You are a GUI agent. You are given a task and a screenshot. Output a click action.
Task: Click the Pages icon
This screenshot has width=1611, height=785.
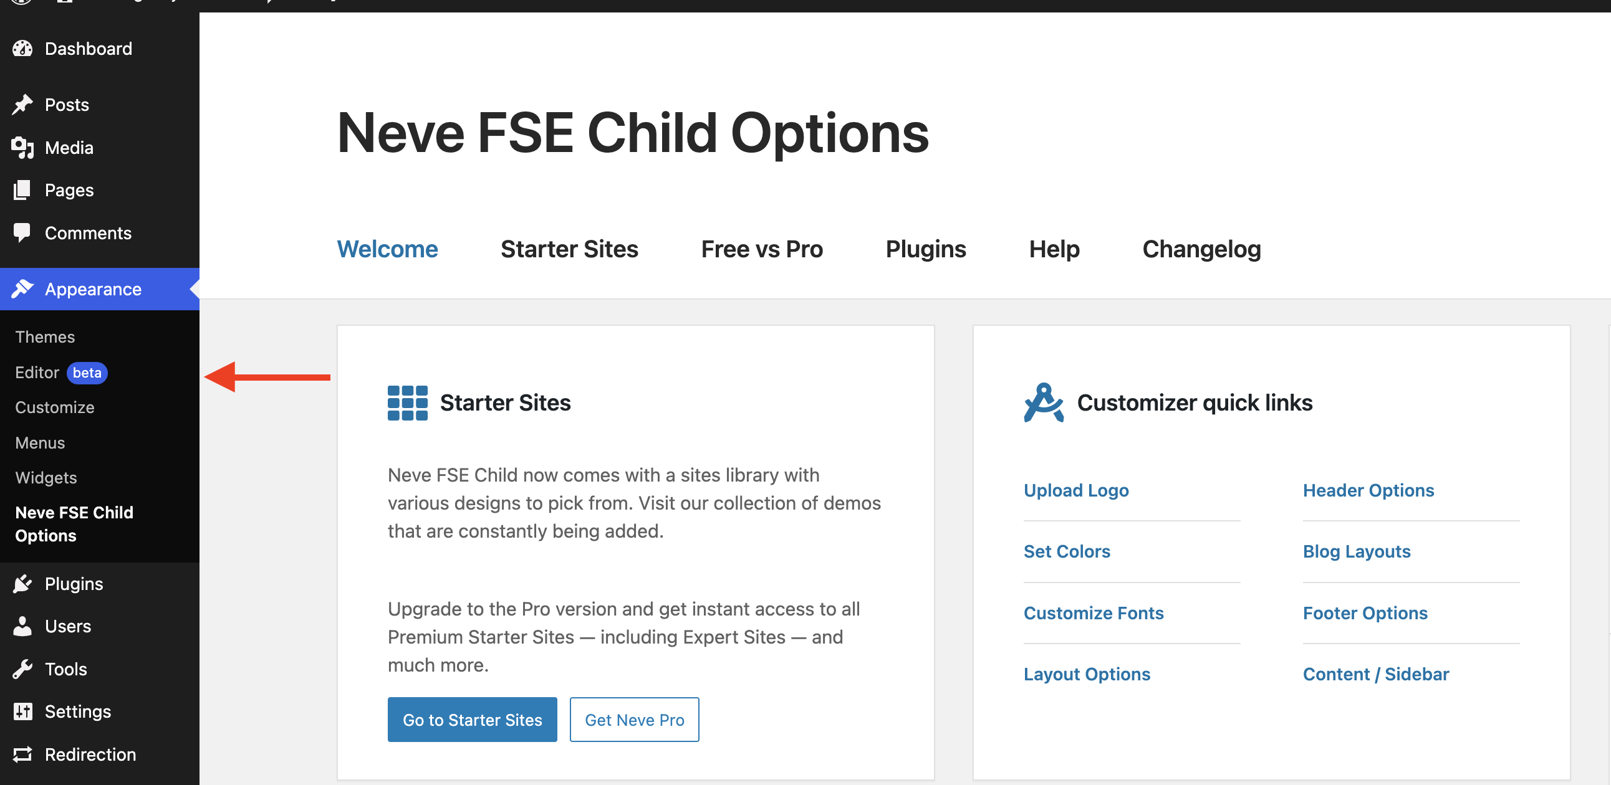(x=22, y=189)
